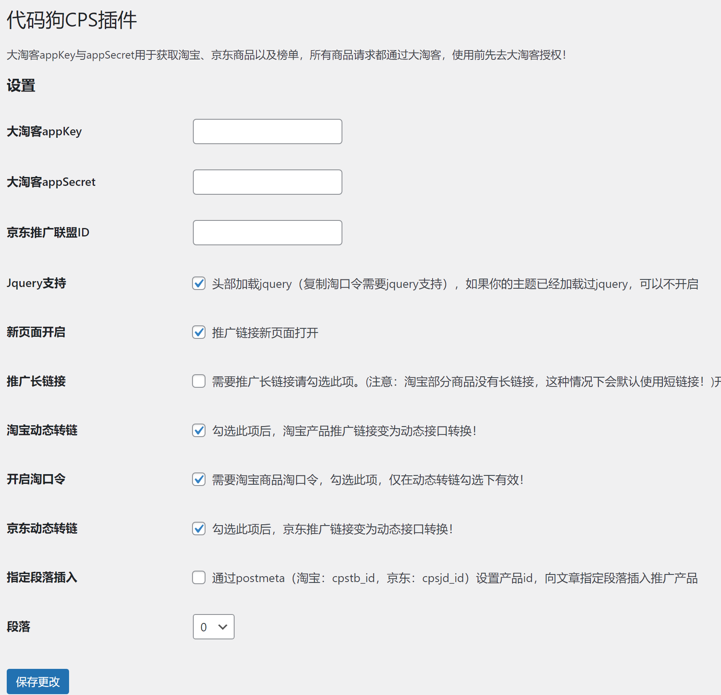Click the 京东推广链接变为动态接口转换 label
This screenshot has height=695, width=721.
pos(333,529)
